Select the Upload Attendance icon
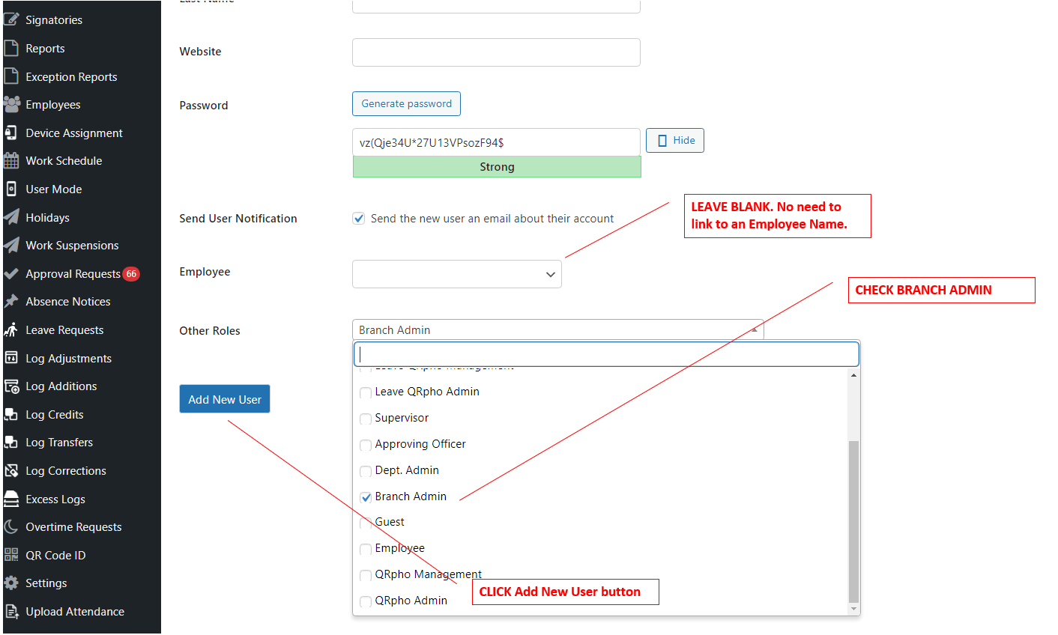Screen dimensions: 1058x635 (x=10, y=611)
